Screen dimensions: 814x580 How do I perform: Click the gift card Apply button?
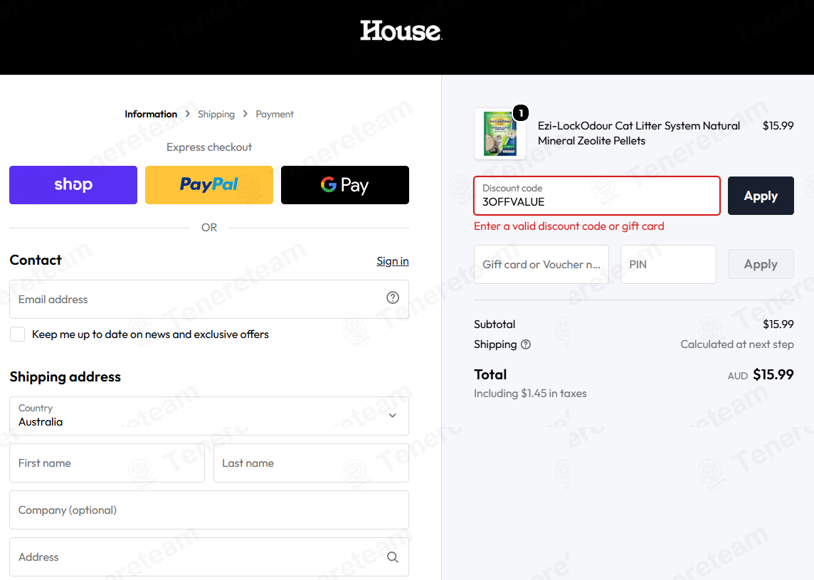pos(761,264)
